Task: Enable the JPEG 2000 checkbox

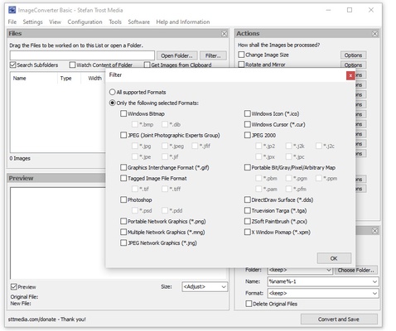Action: coord(247,135)
